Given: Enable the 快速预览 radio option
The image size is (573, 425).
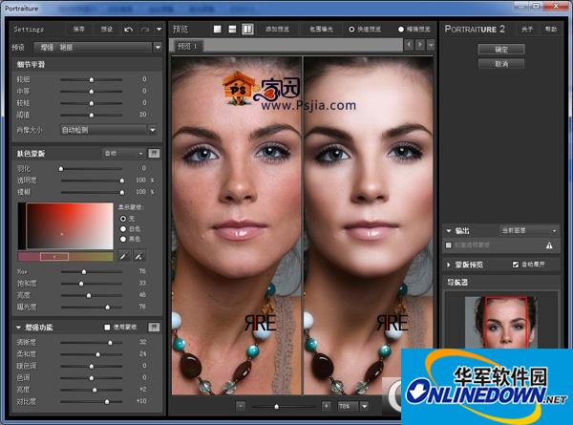Looking at the screenshot, I should tap(351, 30).
